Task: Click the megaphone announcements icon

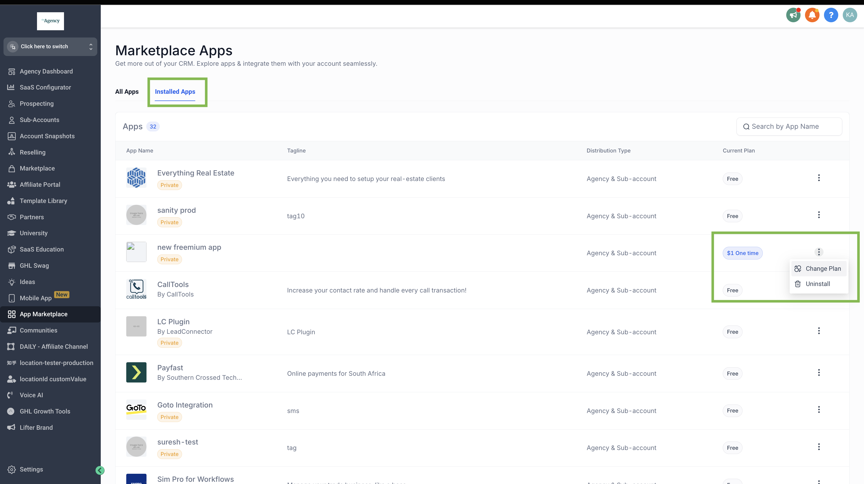Action: pyautogui.click(x=793, y=15)
